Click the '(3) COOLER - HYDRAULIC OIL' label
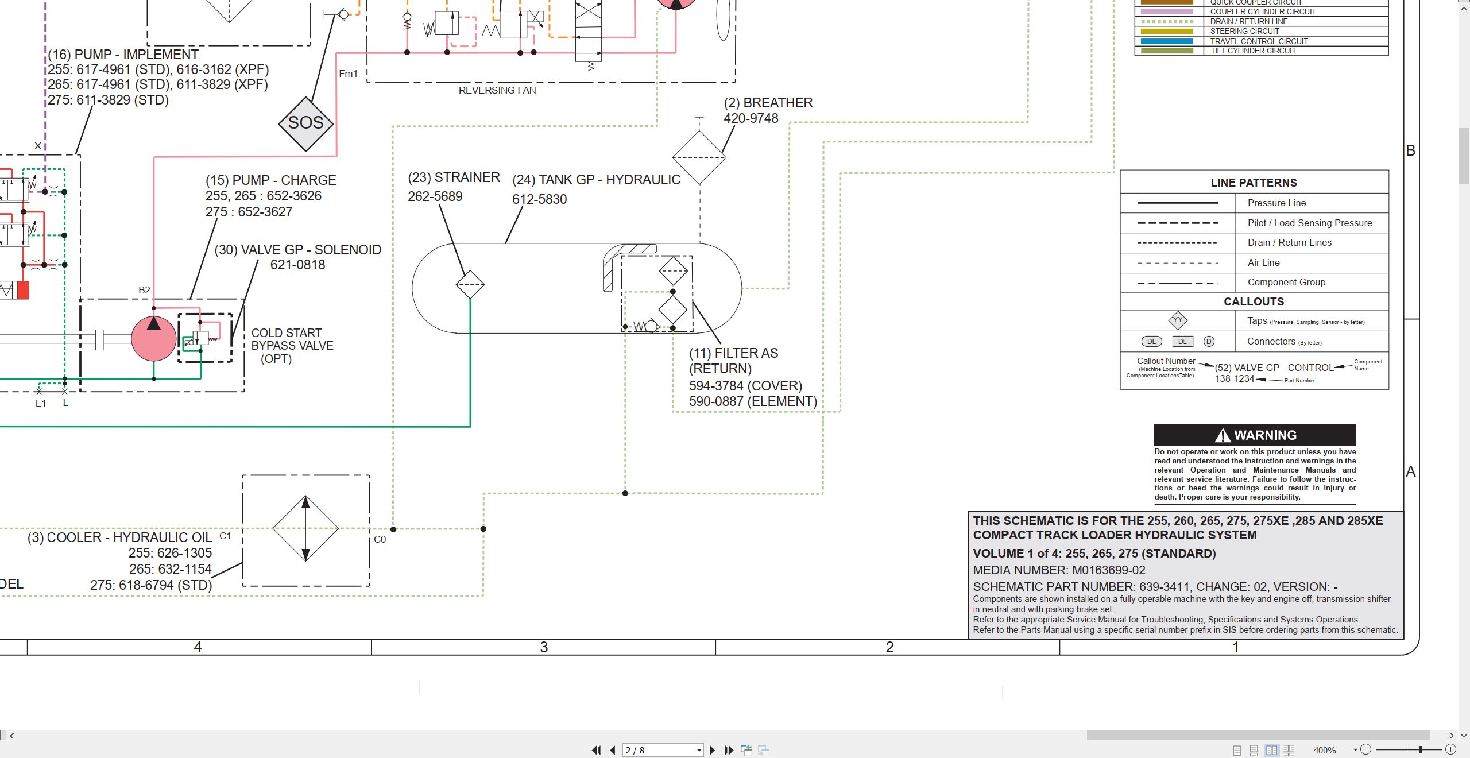Image resolution: width=1470 pixels, height=758 pixels. [119, 537]
